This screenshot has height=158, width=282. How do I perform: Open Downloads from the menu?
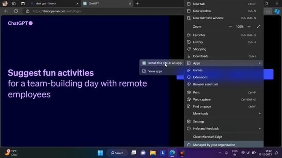coord(223,56)
